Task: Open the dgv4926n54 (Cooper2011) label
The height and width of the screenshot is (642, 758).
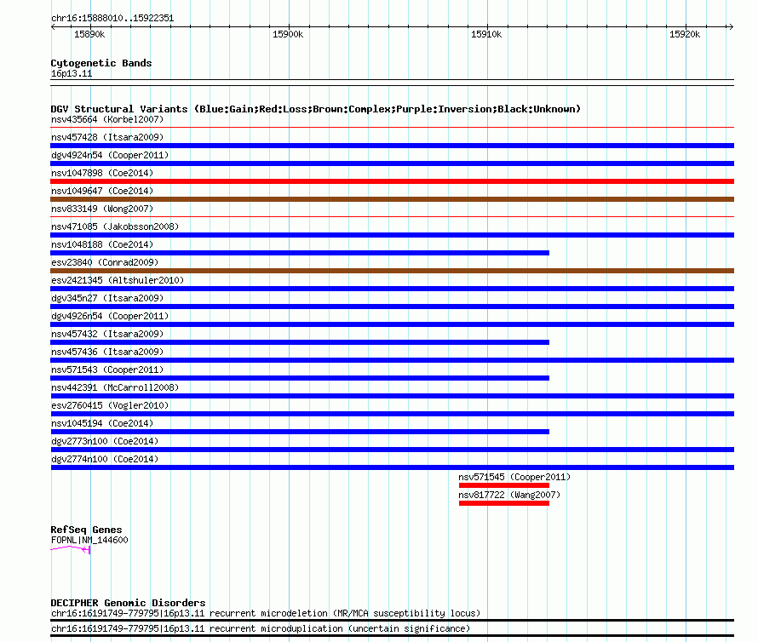Action: [110, 316]
